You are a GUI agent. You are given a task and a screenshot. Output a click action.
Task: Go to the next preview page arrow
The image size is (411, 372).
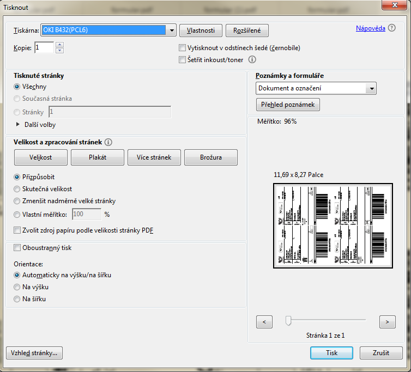coord(387,322)
